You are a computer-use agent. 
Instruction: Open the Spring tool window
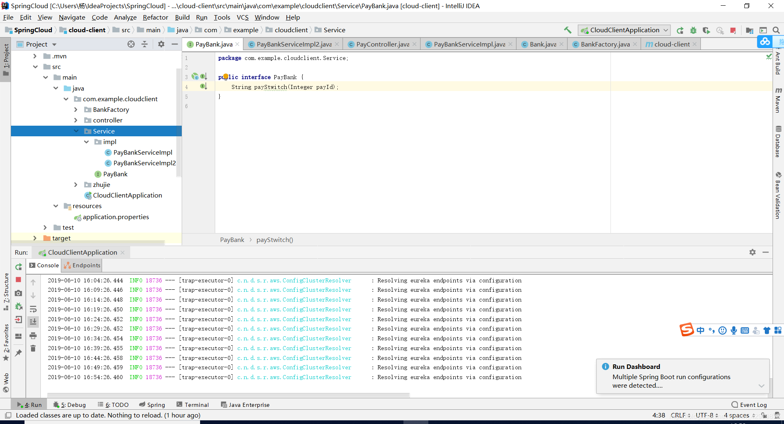point(152,405)
